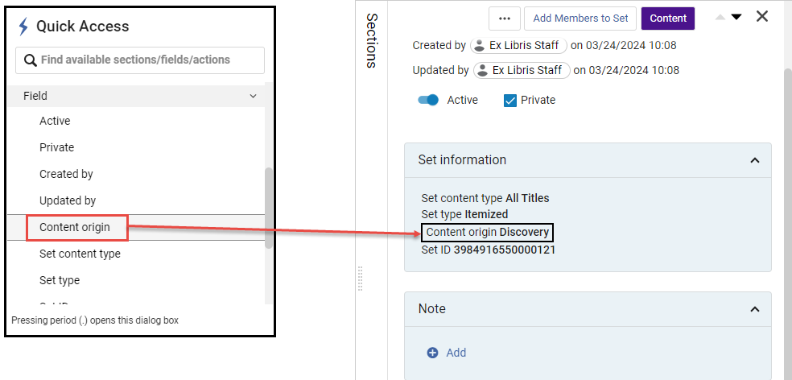Select Set content type in the field list
This screenshot has width=792, height=380.
(80, 254)
